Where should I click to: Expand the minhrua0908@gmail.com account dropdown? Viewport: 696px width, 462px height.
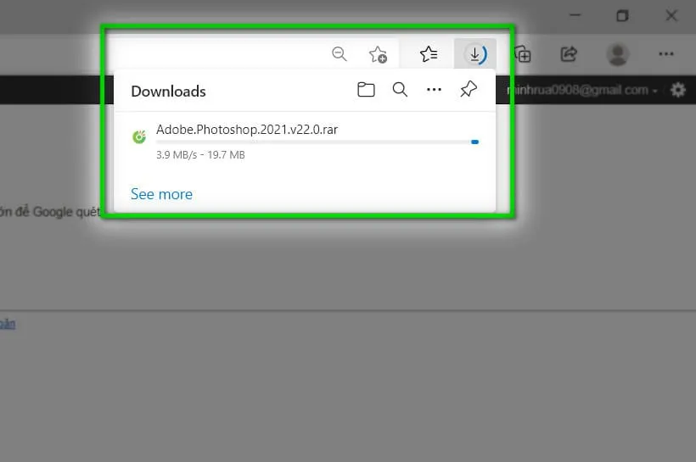pyautogui.click(x=582, y=90)
